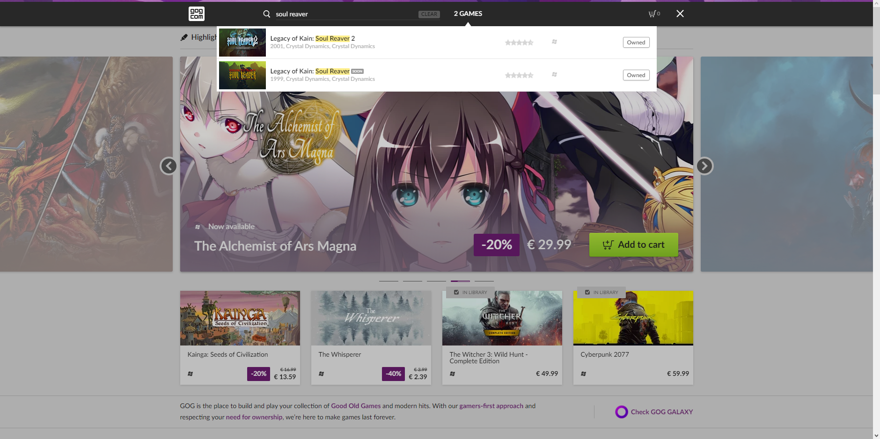Clear the search query with CLEAR button
Image resolution: width=880 pixels, height=439 pixels.
click(429, 14)
